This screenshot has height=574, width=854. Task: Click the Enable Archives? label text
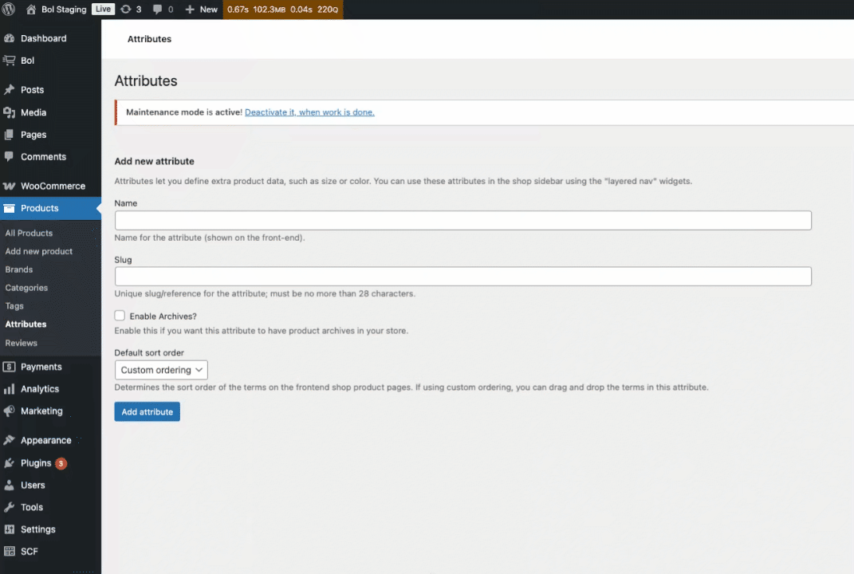(x=163, y=316)
